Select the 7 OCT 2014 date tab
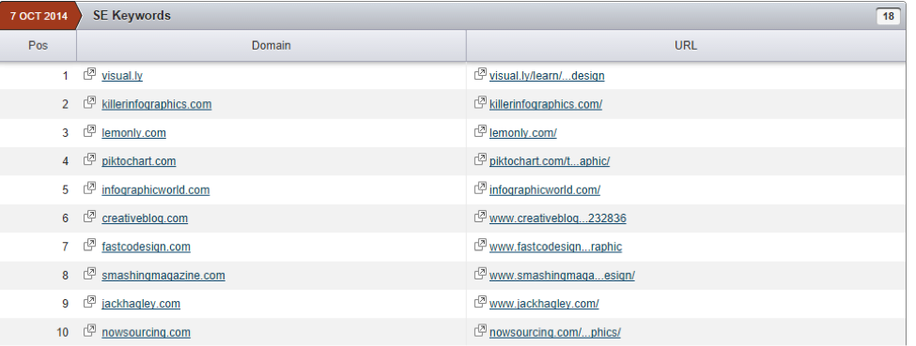Screen dimensions: 916x346 tap(39, 16)
